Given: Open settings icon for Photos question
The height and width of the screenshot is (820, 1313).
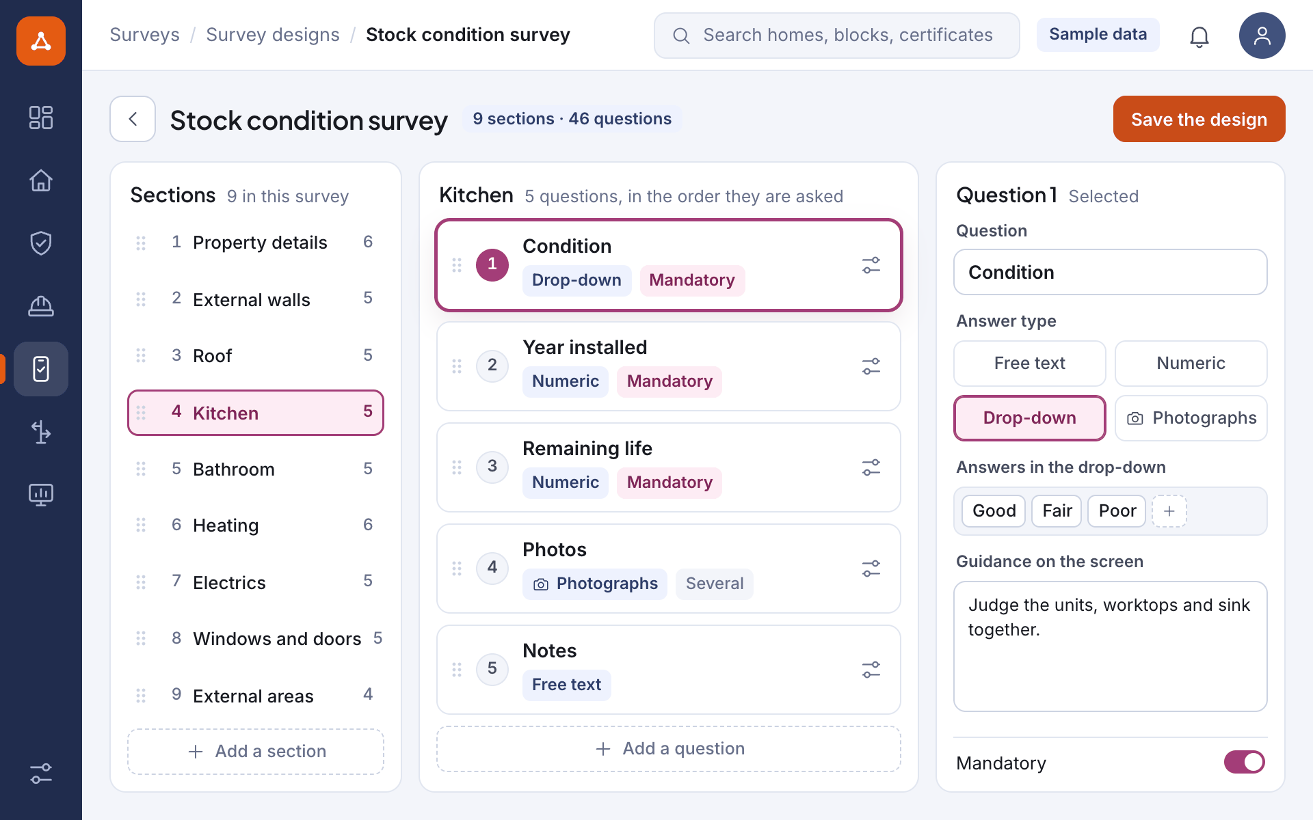Looking at the screenshot, I should pyautogui.click(x=871, y=569).
